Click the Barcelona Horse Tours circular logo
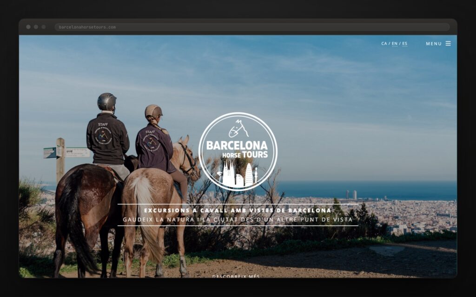 tap(238, 152)
